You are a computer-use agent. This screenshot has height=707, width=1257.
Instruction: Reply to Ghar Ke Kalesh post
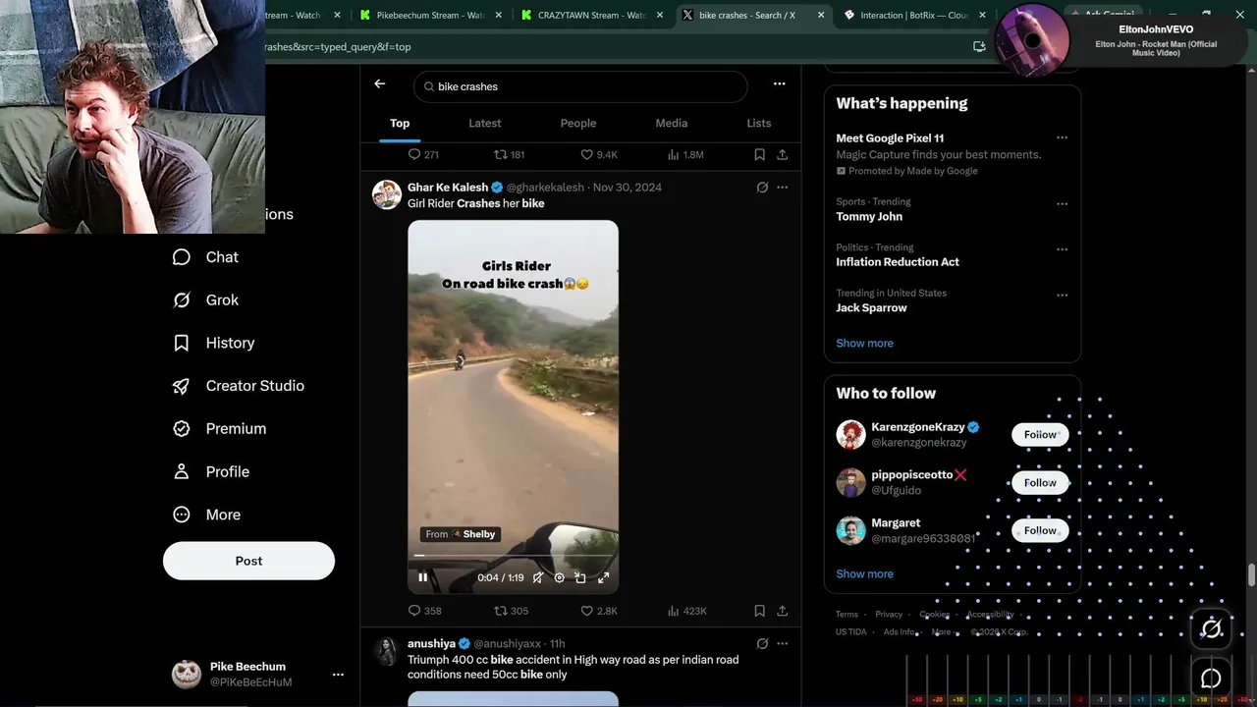coord(424,611)
